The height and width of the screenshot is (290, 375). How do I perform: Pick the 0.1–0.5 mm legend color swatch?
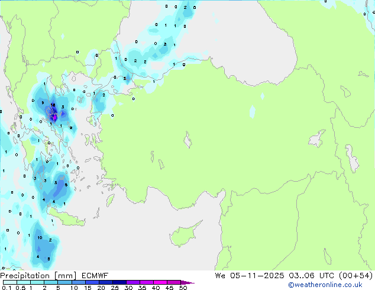pos(10,282)
